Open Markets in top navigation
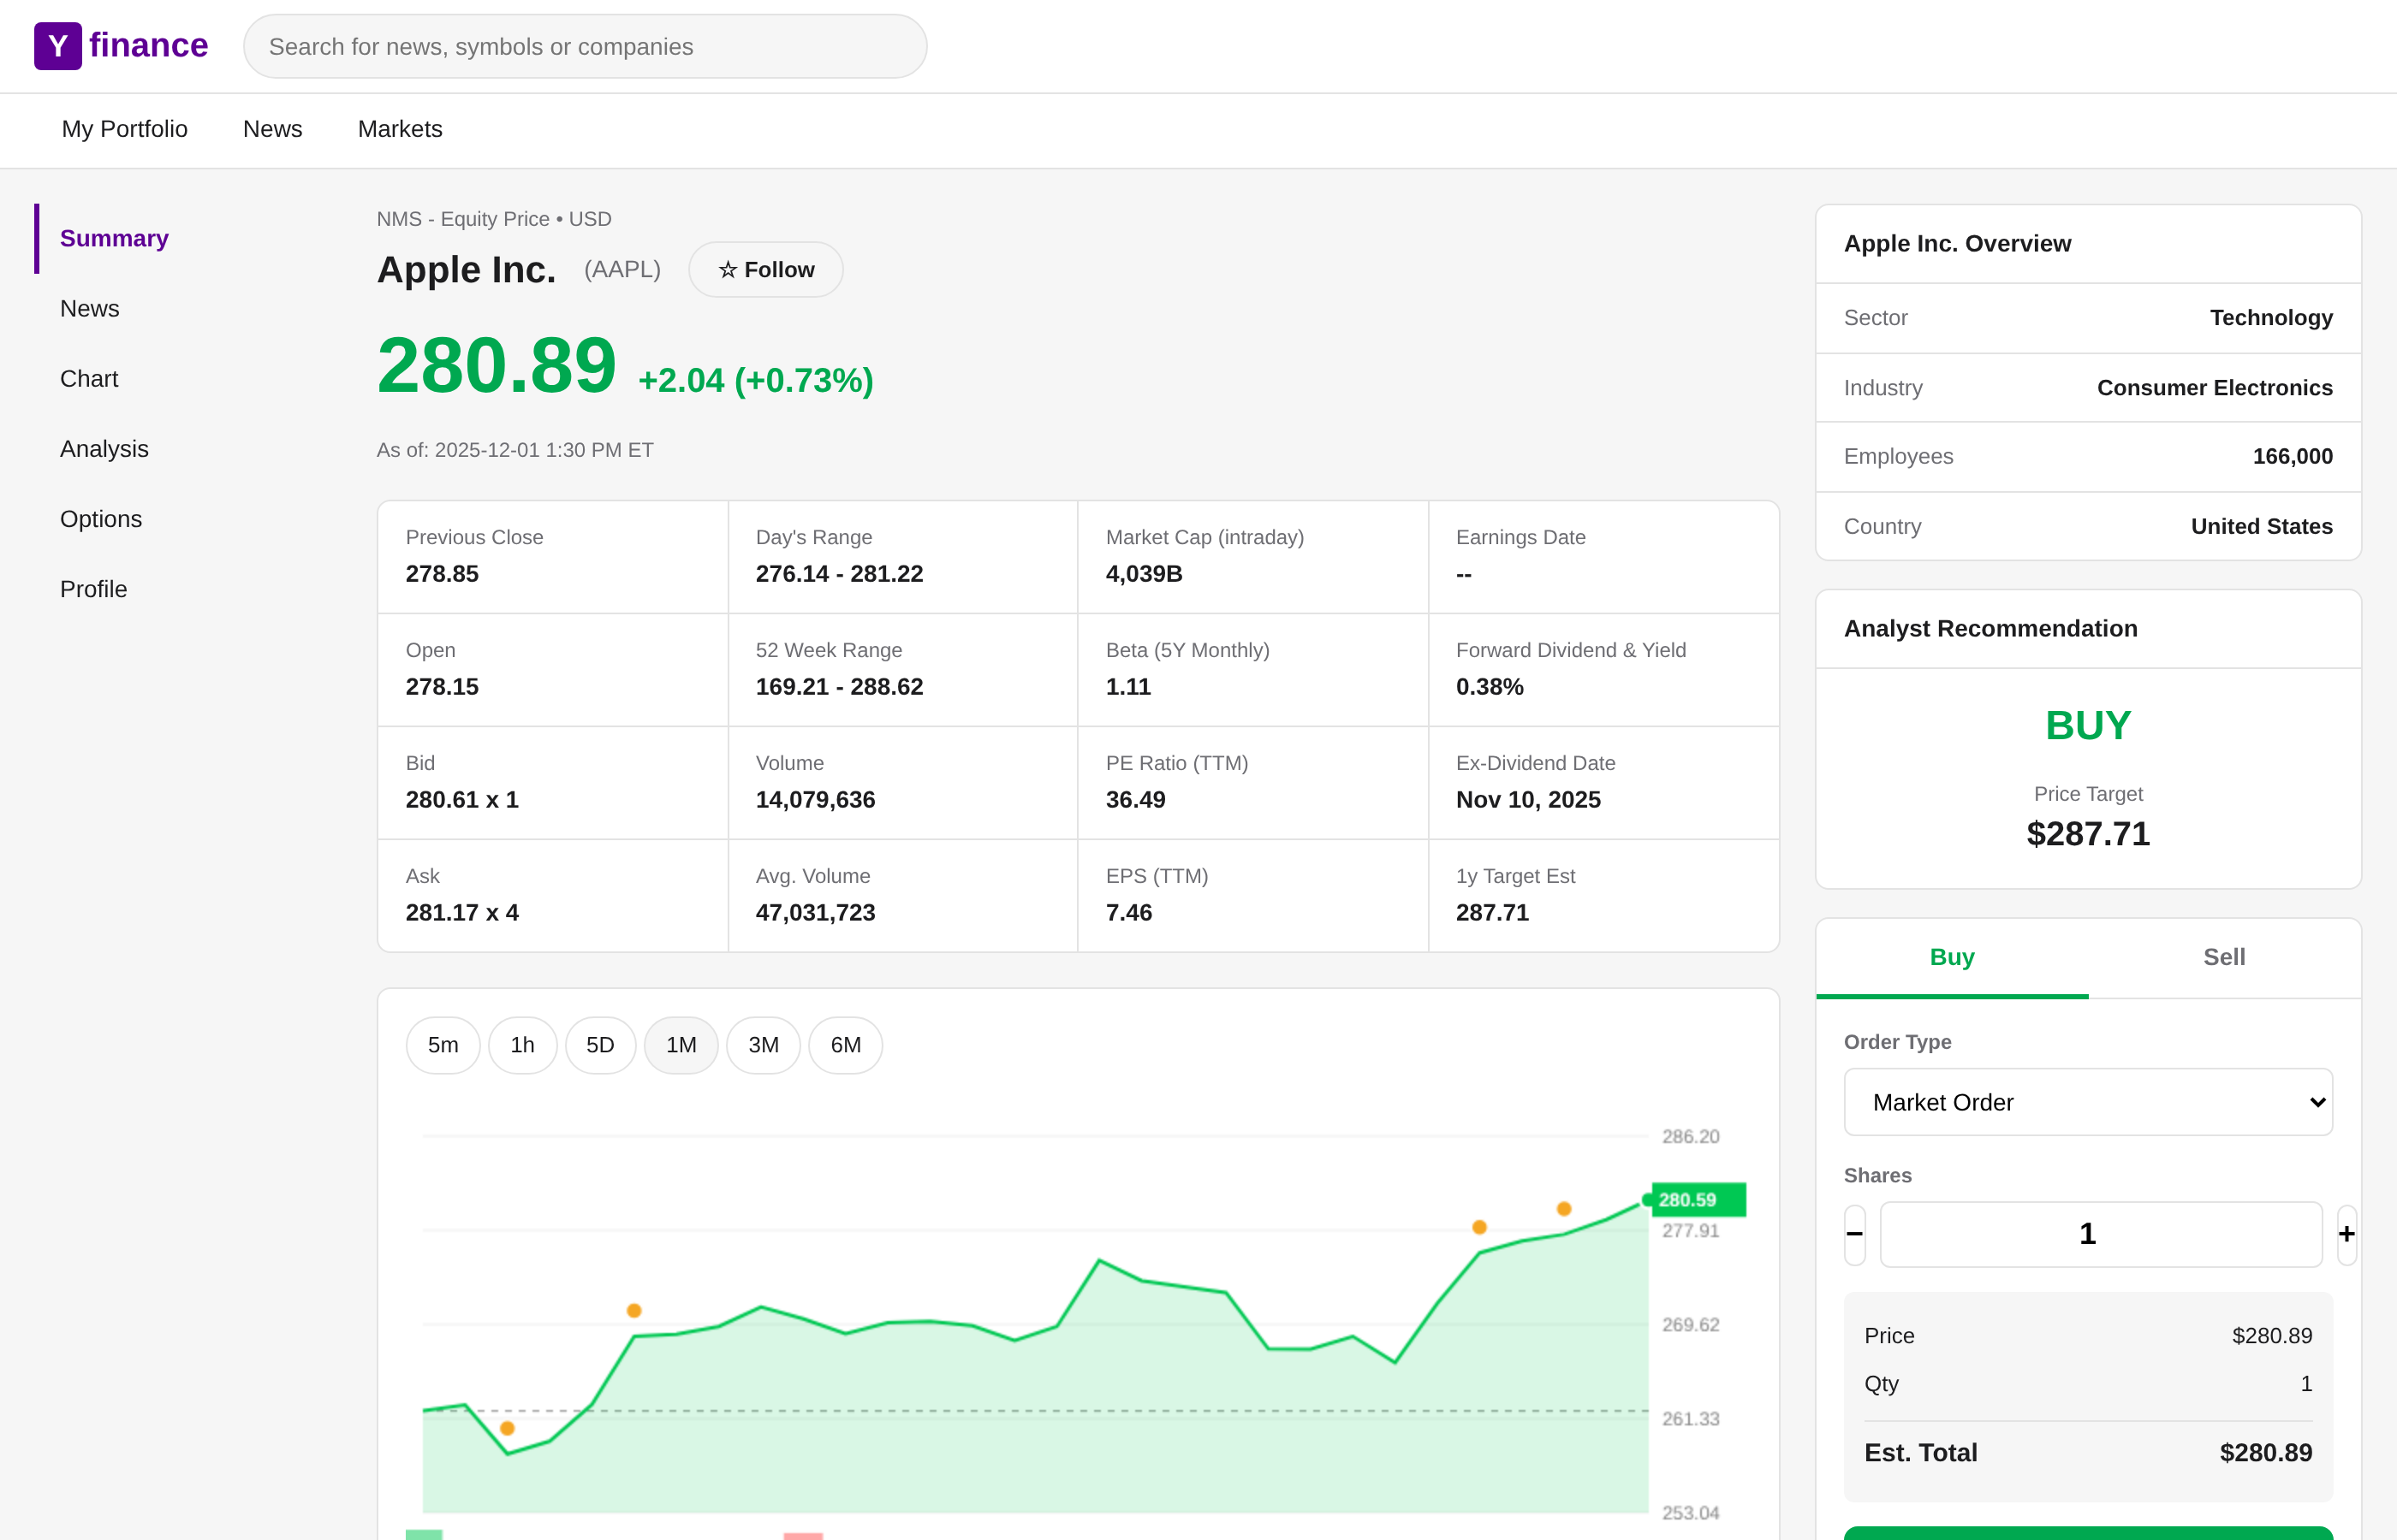Screen dimensions: 2397x1540 click(400, 129)
